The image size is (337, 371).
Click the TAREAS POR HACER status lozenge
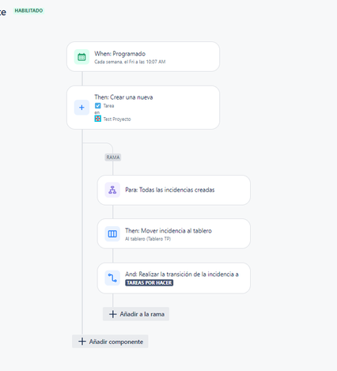click(x=150, y=282)
